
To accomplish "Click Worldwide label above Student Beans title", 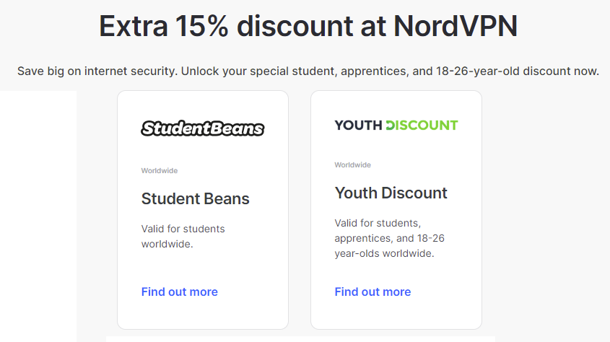I will click(x=160, y=170).
